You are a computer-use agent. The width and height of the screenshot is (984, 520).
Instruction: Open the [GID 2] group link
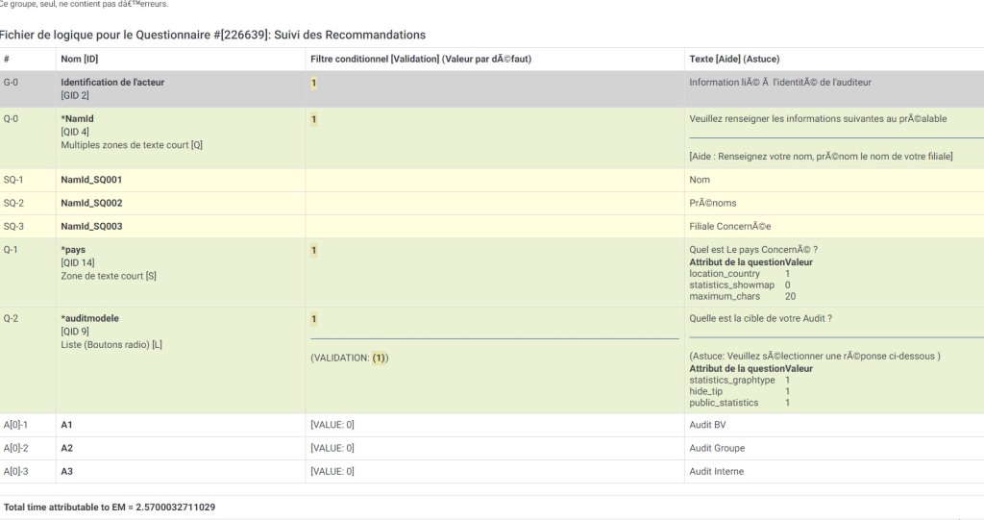pyautogui.click(x=75, y=95)
